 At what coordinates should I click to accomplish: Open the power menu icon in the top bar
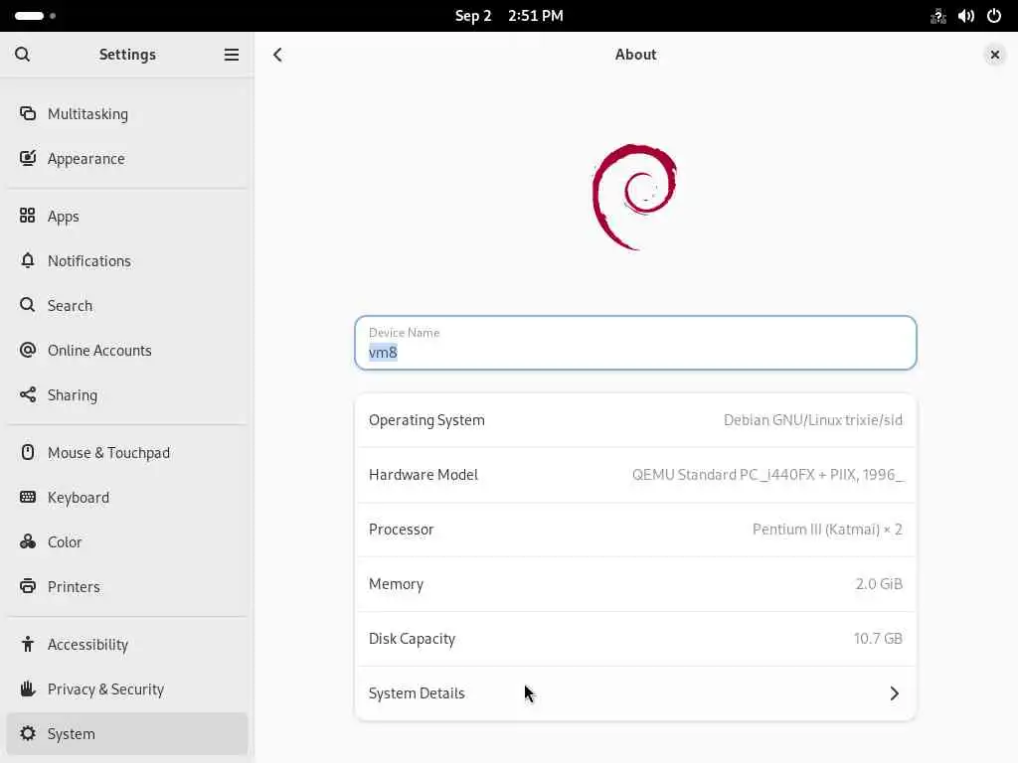pyautogui.click(x=994, y=16)
